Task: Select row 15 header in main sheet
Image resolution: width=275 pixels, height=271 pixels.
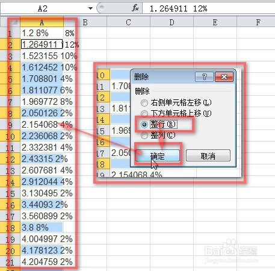Action: [10, 193]
